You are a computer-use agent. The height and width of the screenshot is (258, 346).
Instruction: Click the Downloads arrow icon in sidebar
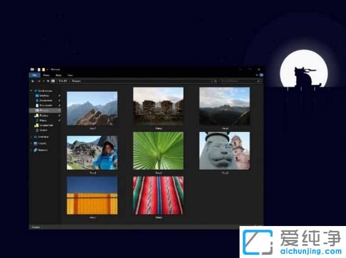coord(37,101)
